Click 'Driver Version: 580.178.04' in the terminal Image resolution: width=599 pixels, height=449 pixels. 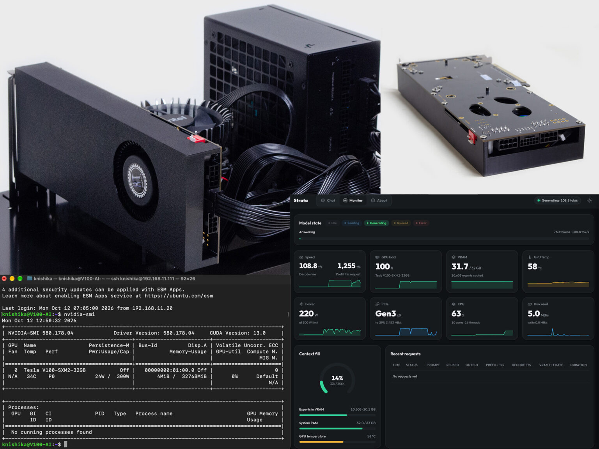pos(154,333)
